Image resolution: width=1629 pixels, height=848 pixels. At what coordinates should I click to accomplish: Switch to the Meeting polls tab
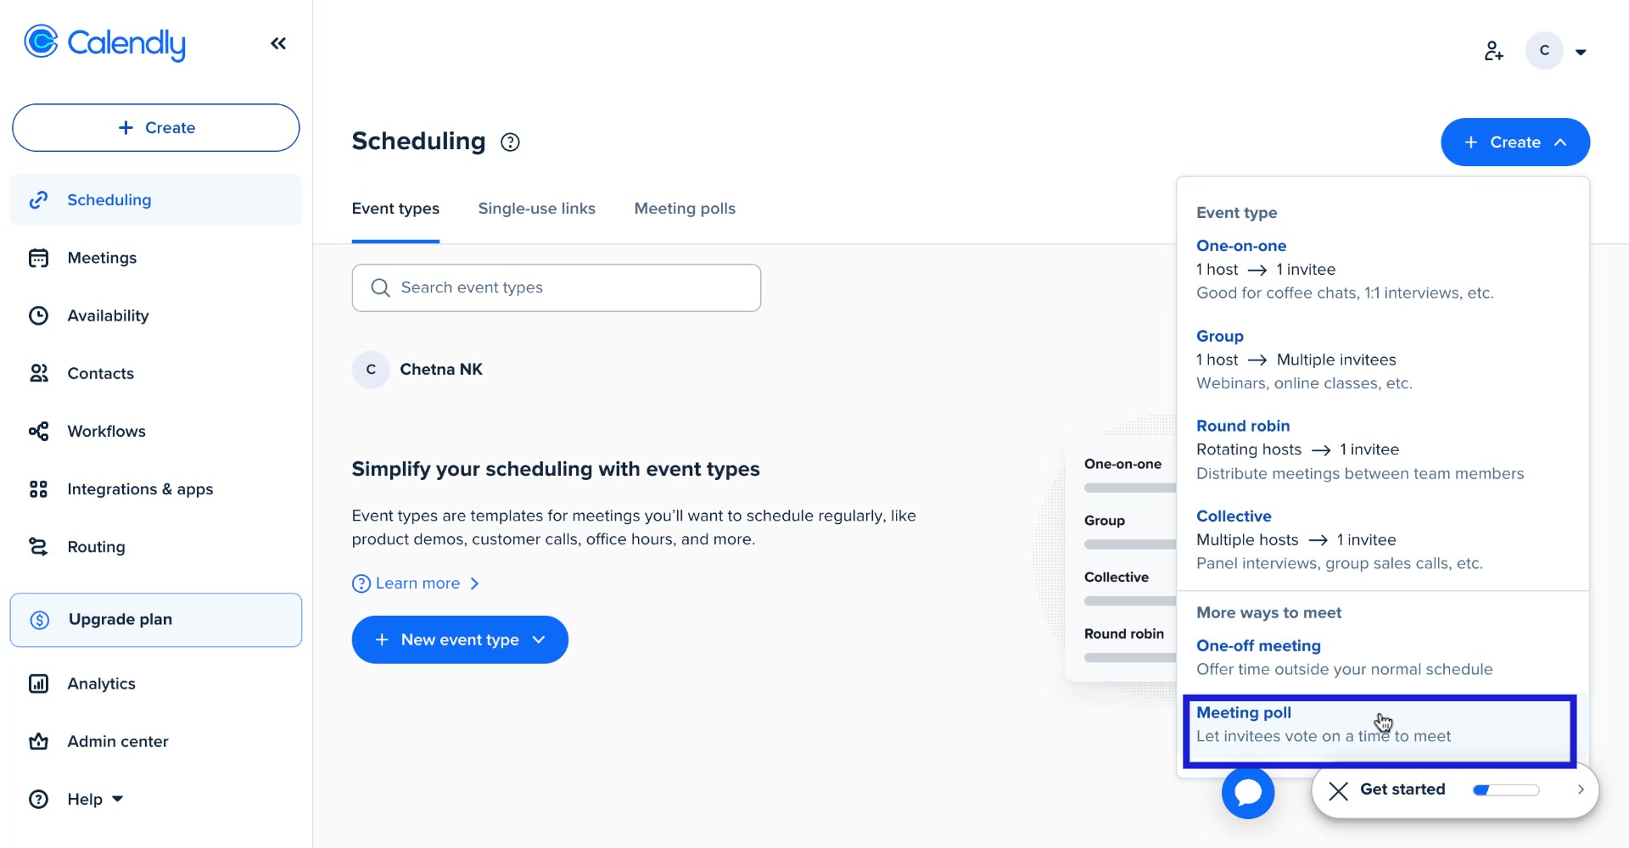point(685,209)
